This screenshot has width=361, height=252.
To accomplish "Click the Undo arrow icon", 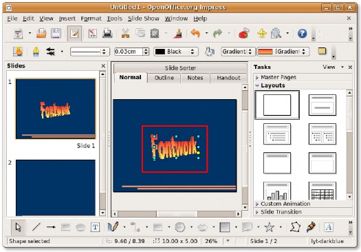I will (195, 34).
